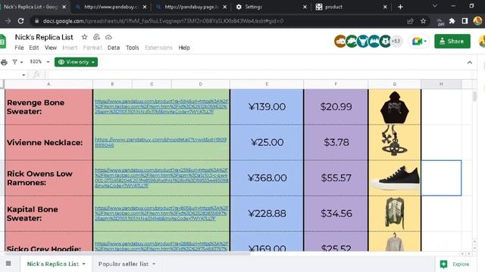The height and width of the screenshot is (272, 485).
Task: Click the site lock icon in the address bar
Action: (37, 21)
